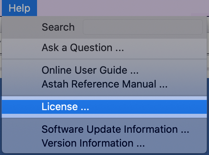This screenshot has height=155, width=209.
Task: Open the License window
Action: (104, 107)
